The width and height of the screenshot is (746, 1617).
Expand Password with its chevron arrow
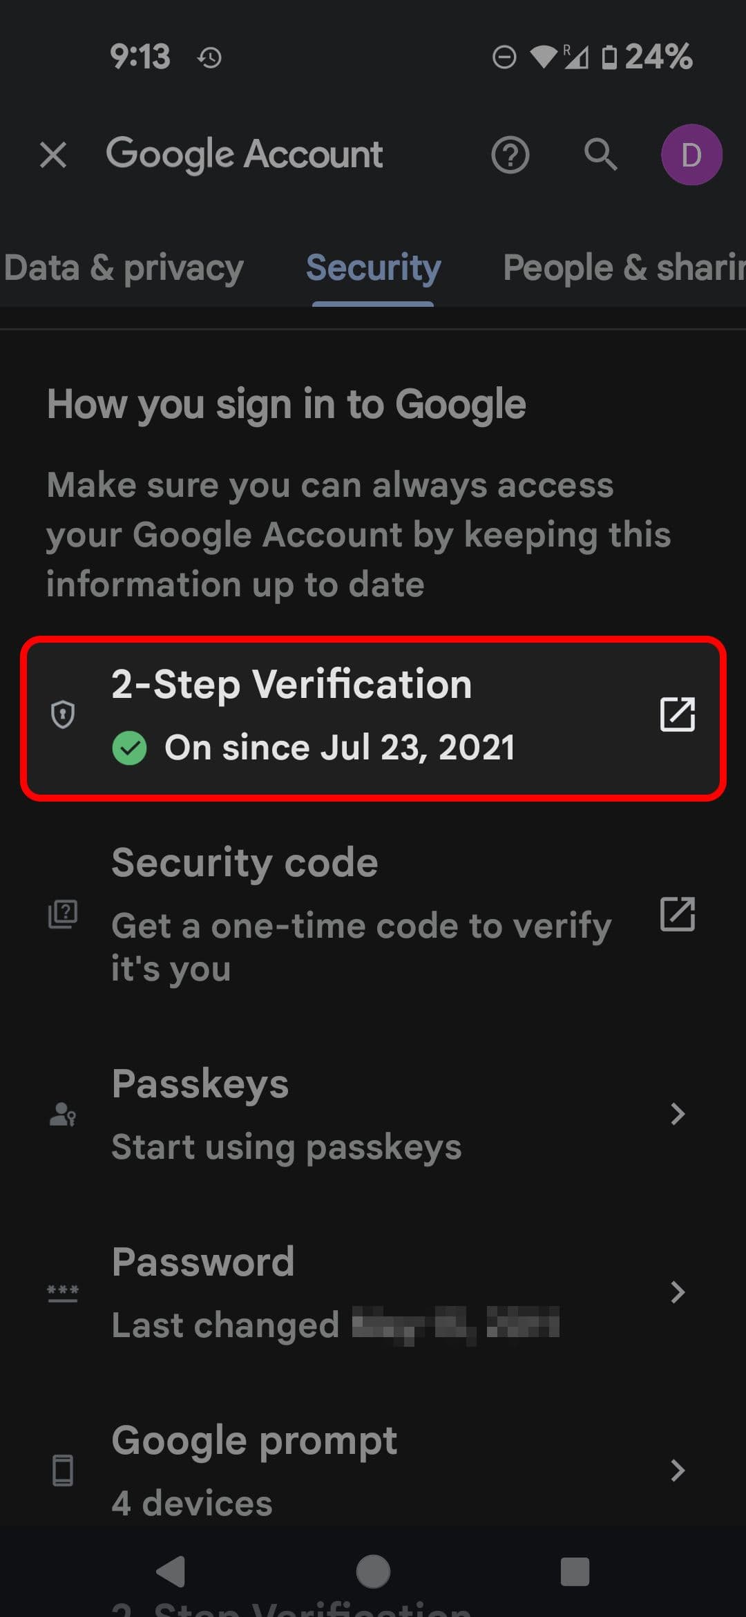(678, 1292)
